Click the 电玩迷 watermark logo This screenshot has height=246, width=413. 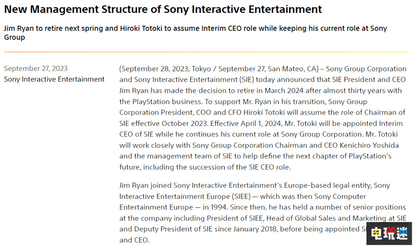point(389,233)
